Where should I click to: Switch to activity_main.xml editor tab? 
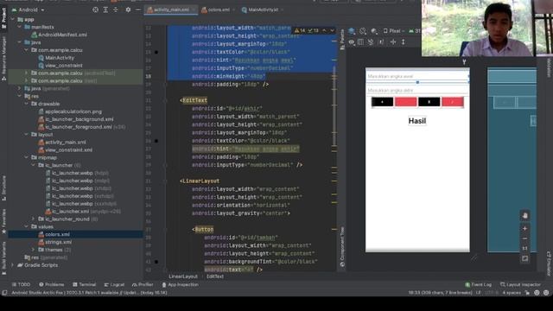tap(171, 10)
